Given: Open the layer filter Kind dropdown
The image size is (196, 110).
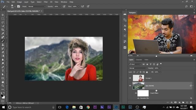Looking at the screenshot, I should coord(135,64).
